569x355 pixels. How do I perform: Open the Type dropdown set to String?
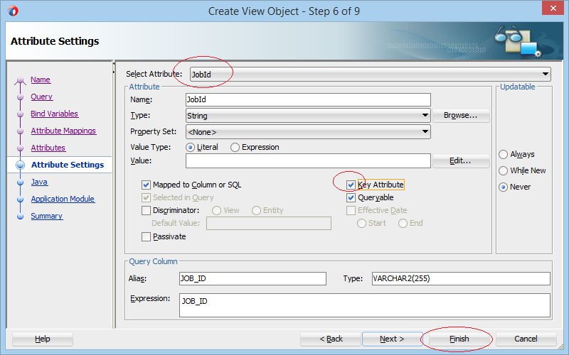308,116
